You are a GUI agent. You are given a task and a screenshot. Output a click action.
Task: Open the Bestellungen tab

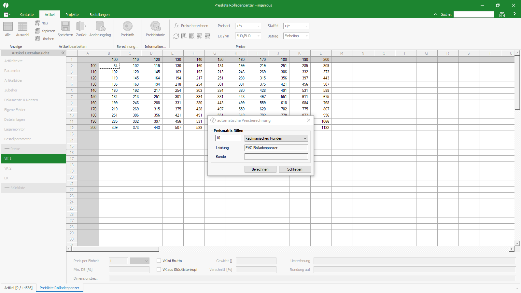click(100, 15)
